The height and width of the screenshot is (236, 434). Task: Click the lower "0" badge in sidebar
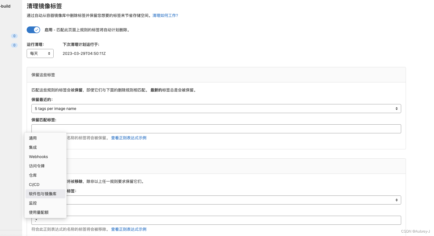(x=14, y=45)
